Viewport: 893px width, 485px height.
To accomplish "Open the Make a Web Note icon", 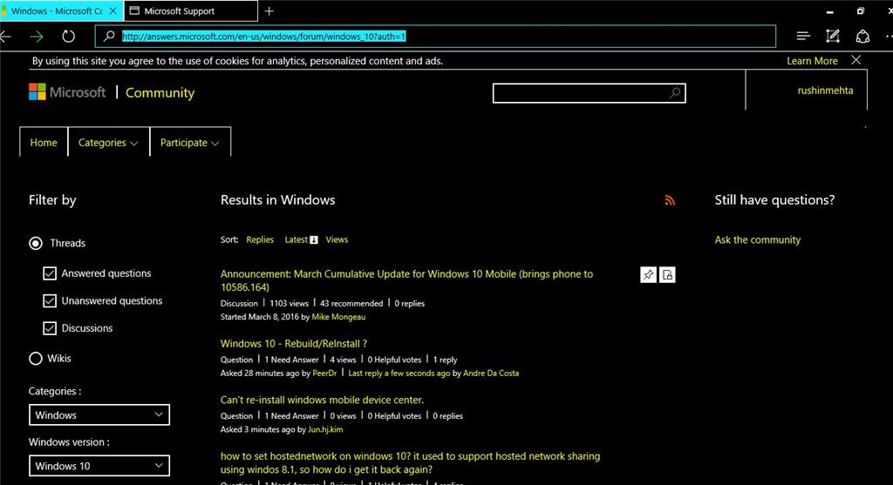I will click(833, 37).
